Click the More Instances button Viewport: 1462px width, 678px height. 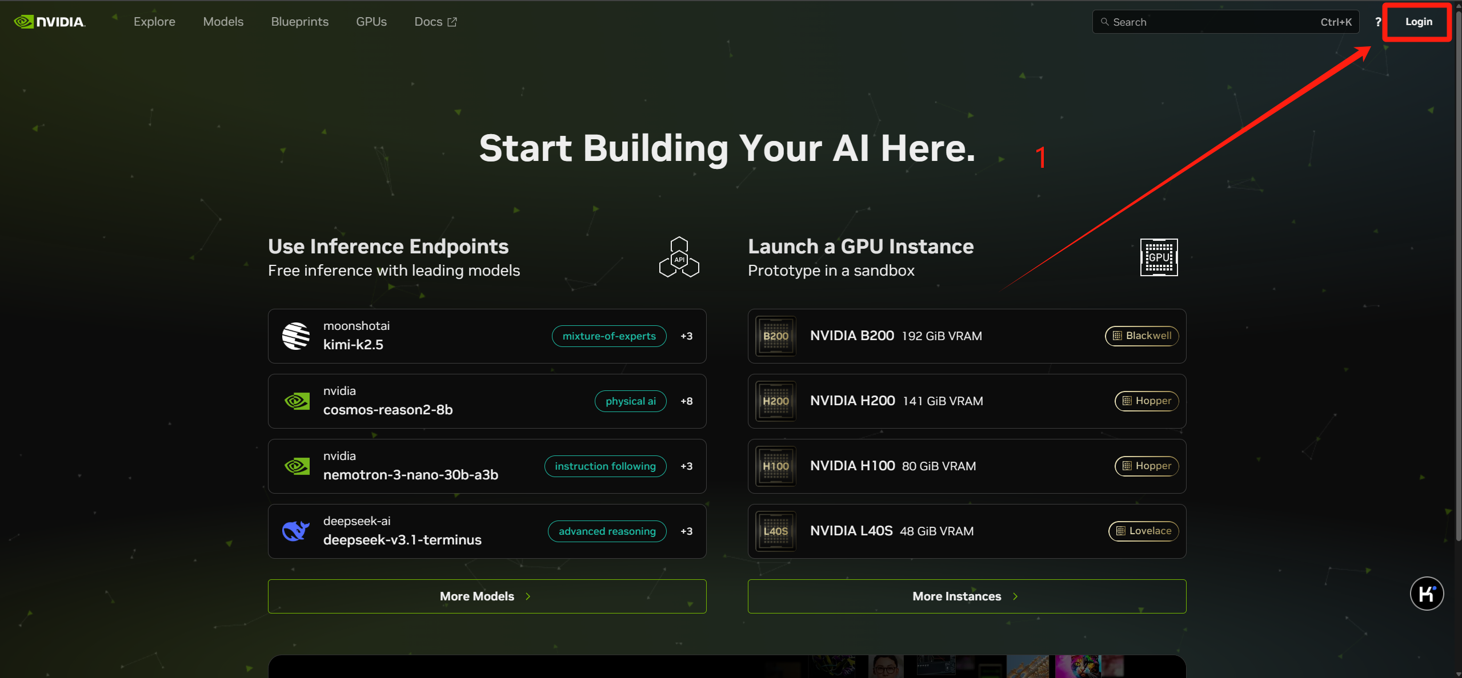[x=966, y=596]
